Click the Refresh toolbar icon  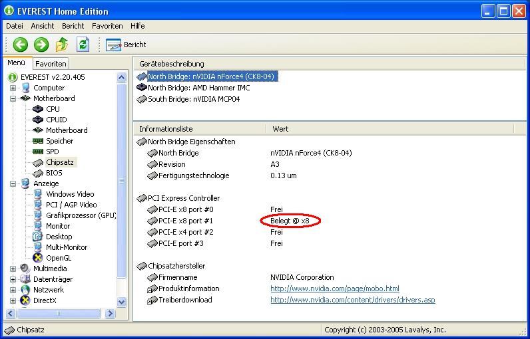point(83,45)
